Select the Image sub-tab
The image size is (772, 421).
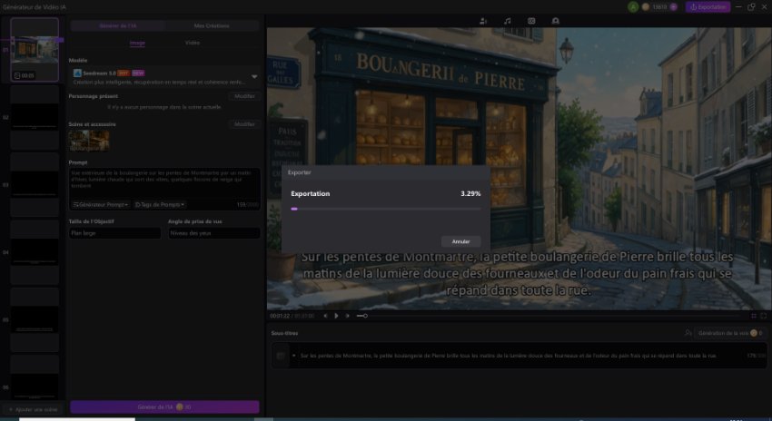pos(137,43)
